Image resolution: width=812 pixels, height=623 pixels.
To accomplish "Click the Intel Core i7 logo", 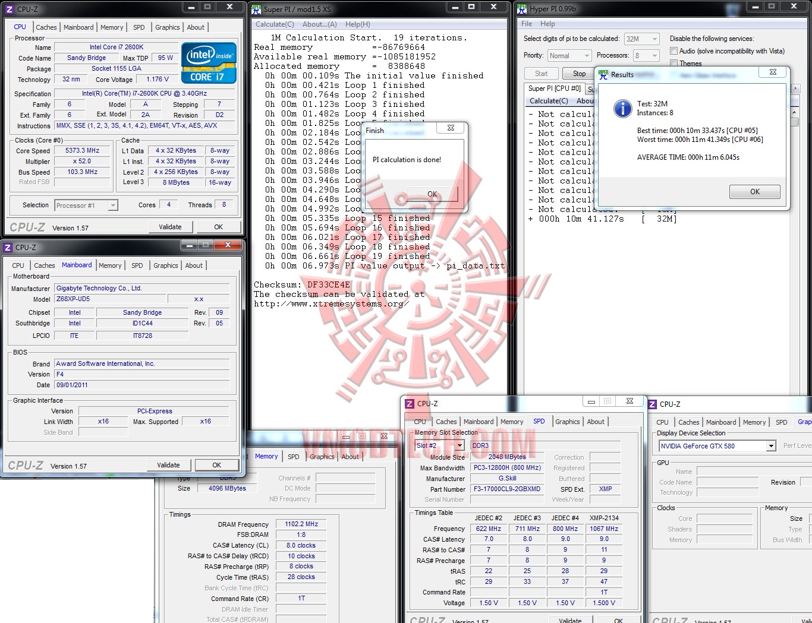I will pos(209,62).
